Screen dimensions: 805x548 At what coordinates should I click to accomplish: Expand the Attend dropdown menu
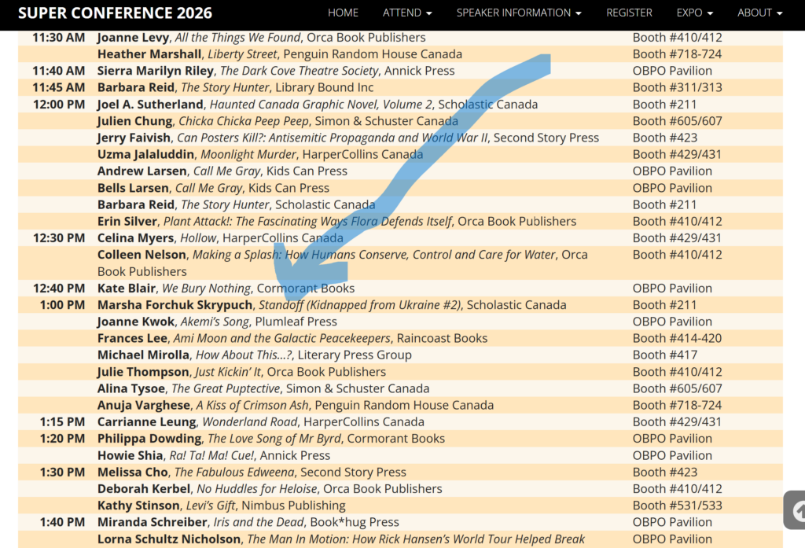(x=407, y=13)
